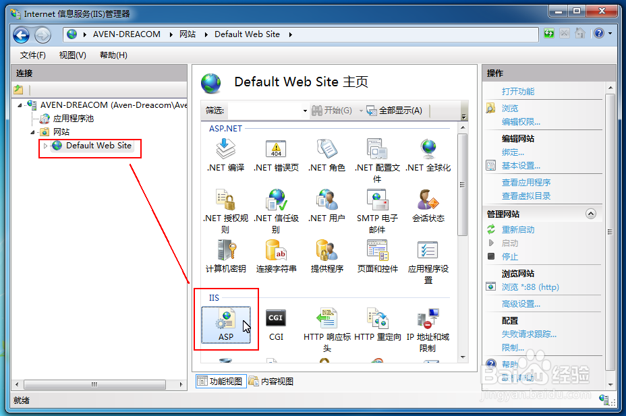Click the 停止 site action
The width and height of the screenshot is (626, 416).
[510, 256]
